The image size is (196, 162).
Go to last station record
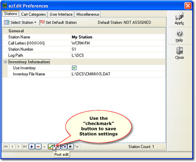click(x=25, y=147)
